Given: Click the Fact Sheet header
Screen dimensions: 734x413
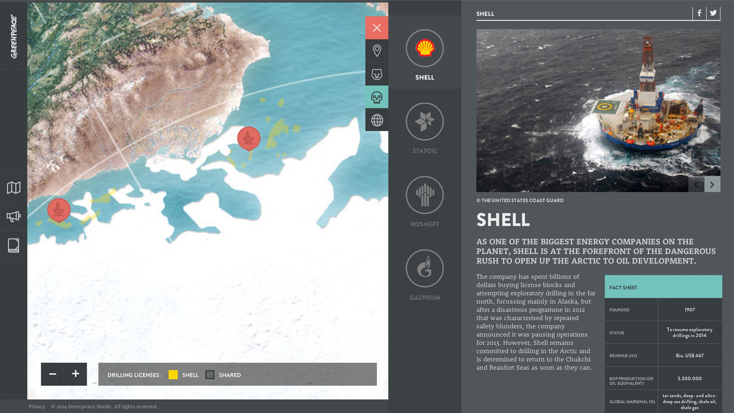Looking at the screenshot, I should coord(663,287).
